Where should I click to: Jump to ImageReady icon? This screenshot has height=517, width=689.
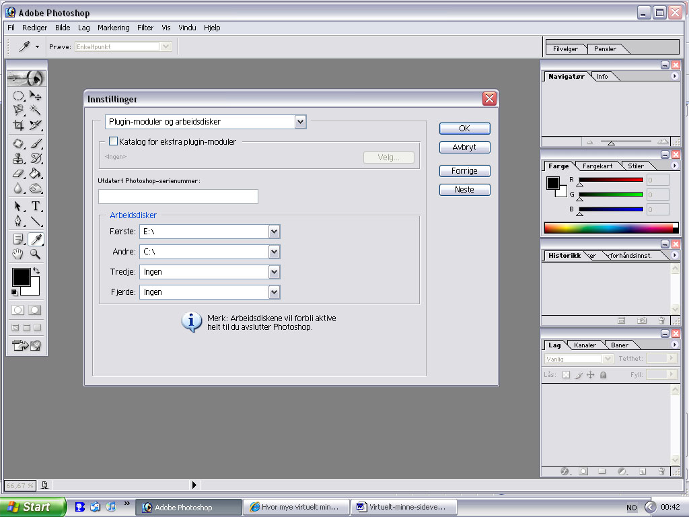click(x=26, y=345)
